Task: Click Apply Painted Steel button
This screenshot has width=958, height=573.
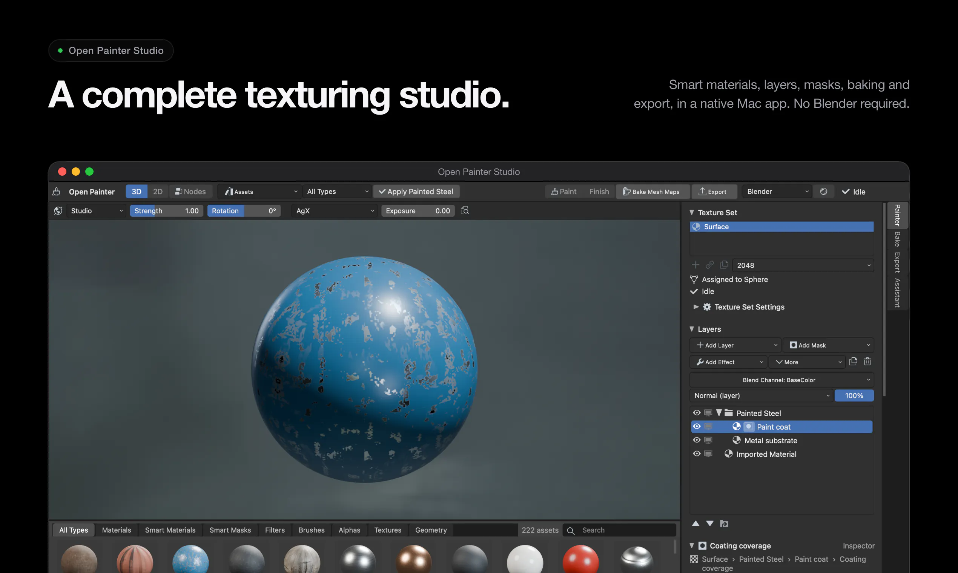Action: click(x=416, y=192)
